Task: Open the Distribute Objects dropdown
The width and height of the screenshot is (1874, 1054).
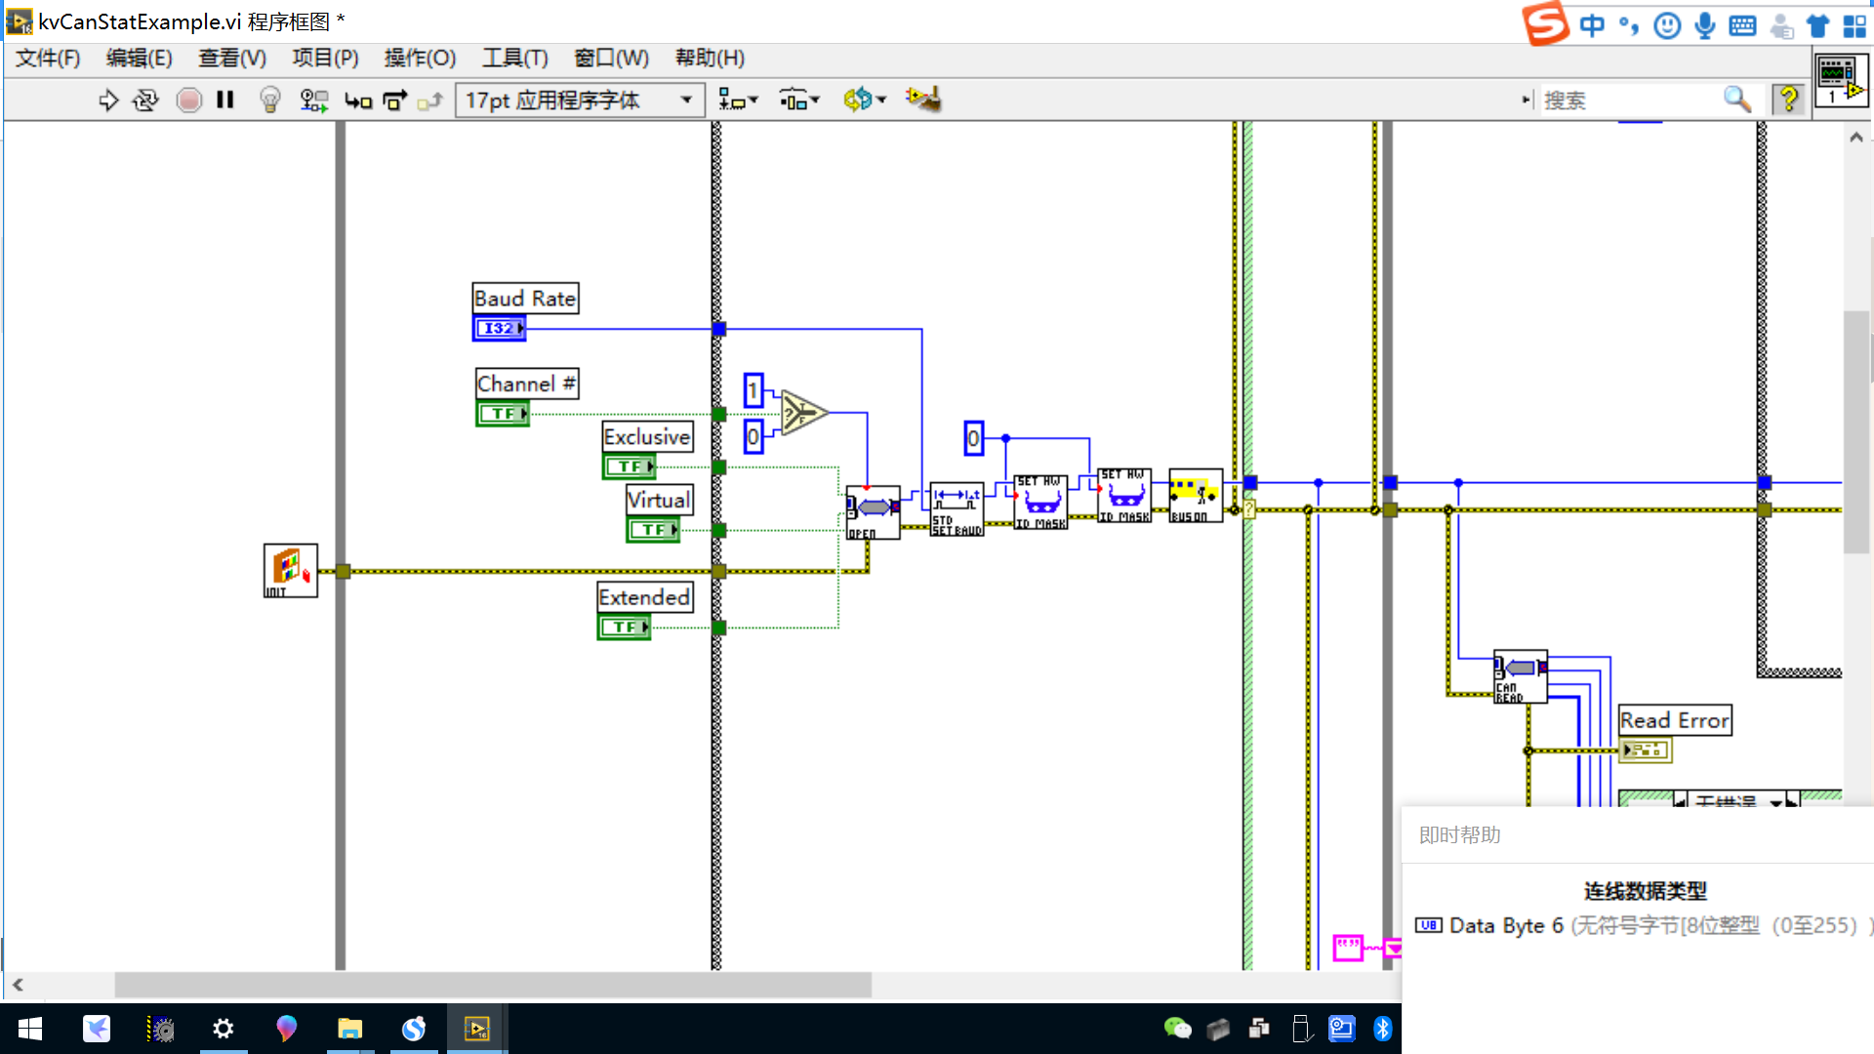Action: point(798,100)
